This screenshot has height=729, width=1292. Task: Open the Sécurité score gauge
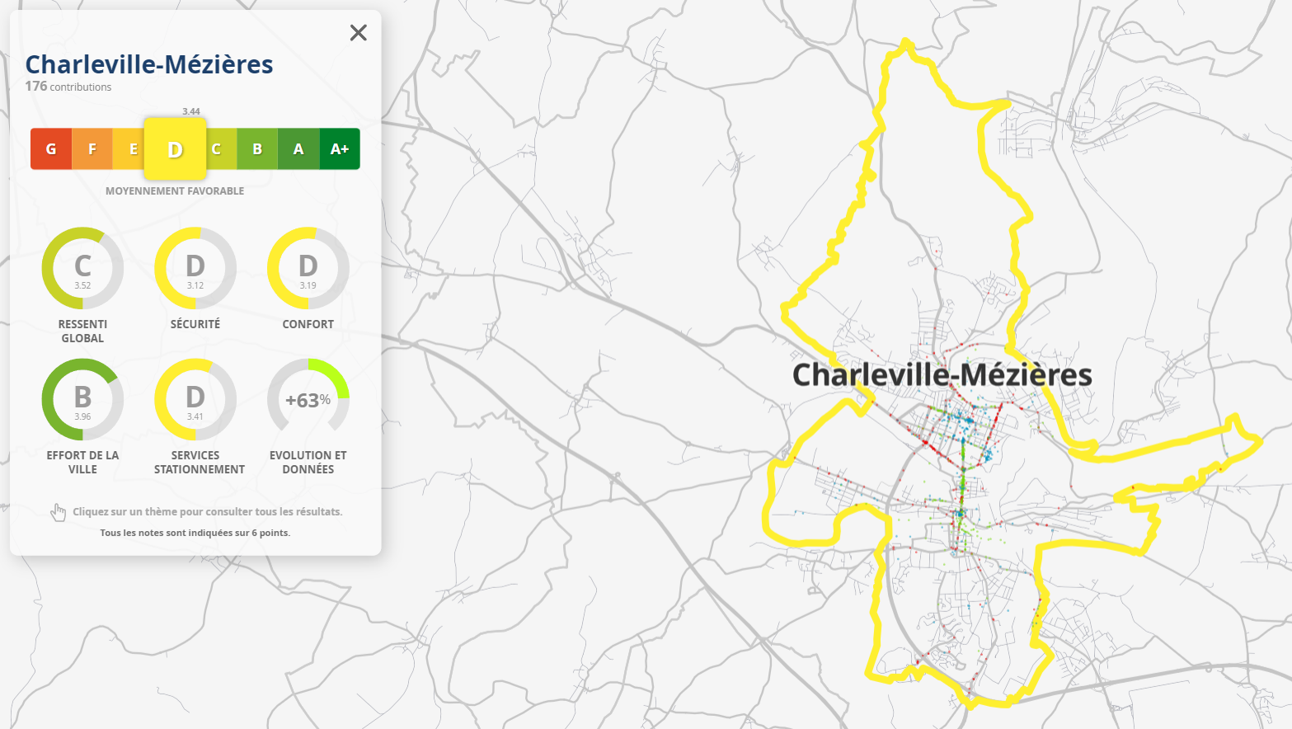195,268
